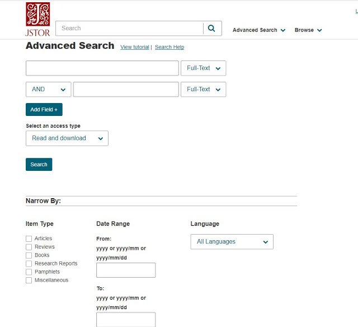
Task: Tick the Books checkbox
Action: click(29, 255)
